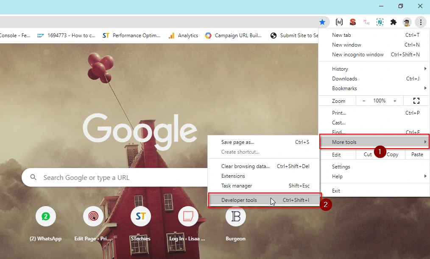
Task: Restore down the Chrome window
Action: (x=401, y=6)
